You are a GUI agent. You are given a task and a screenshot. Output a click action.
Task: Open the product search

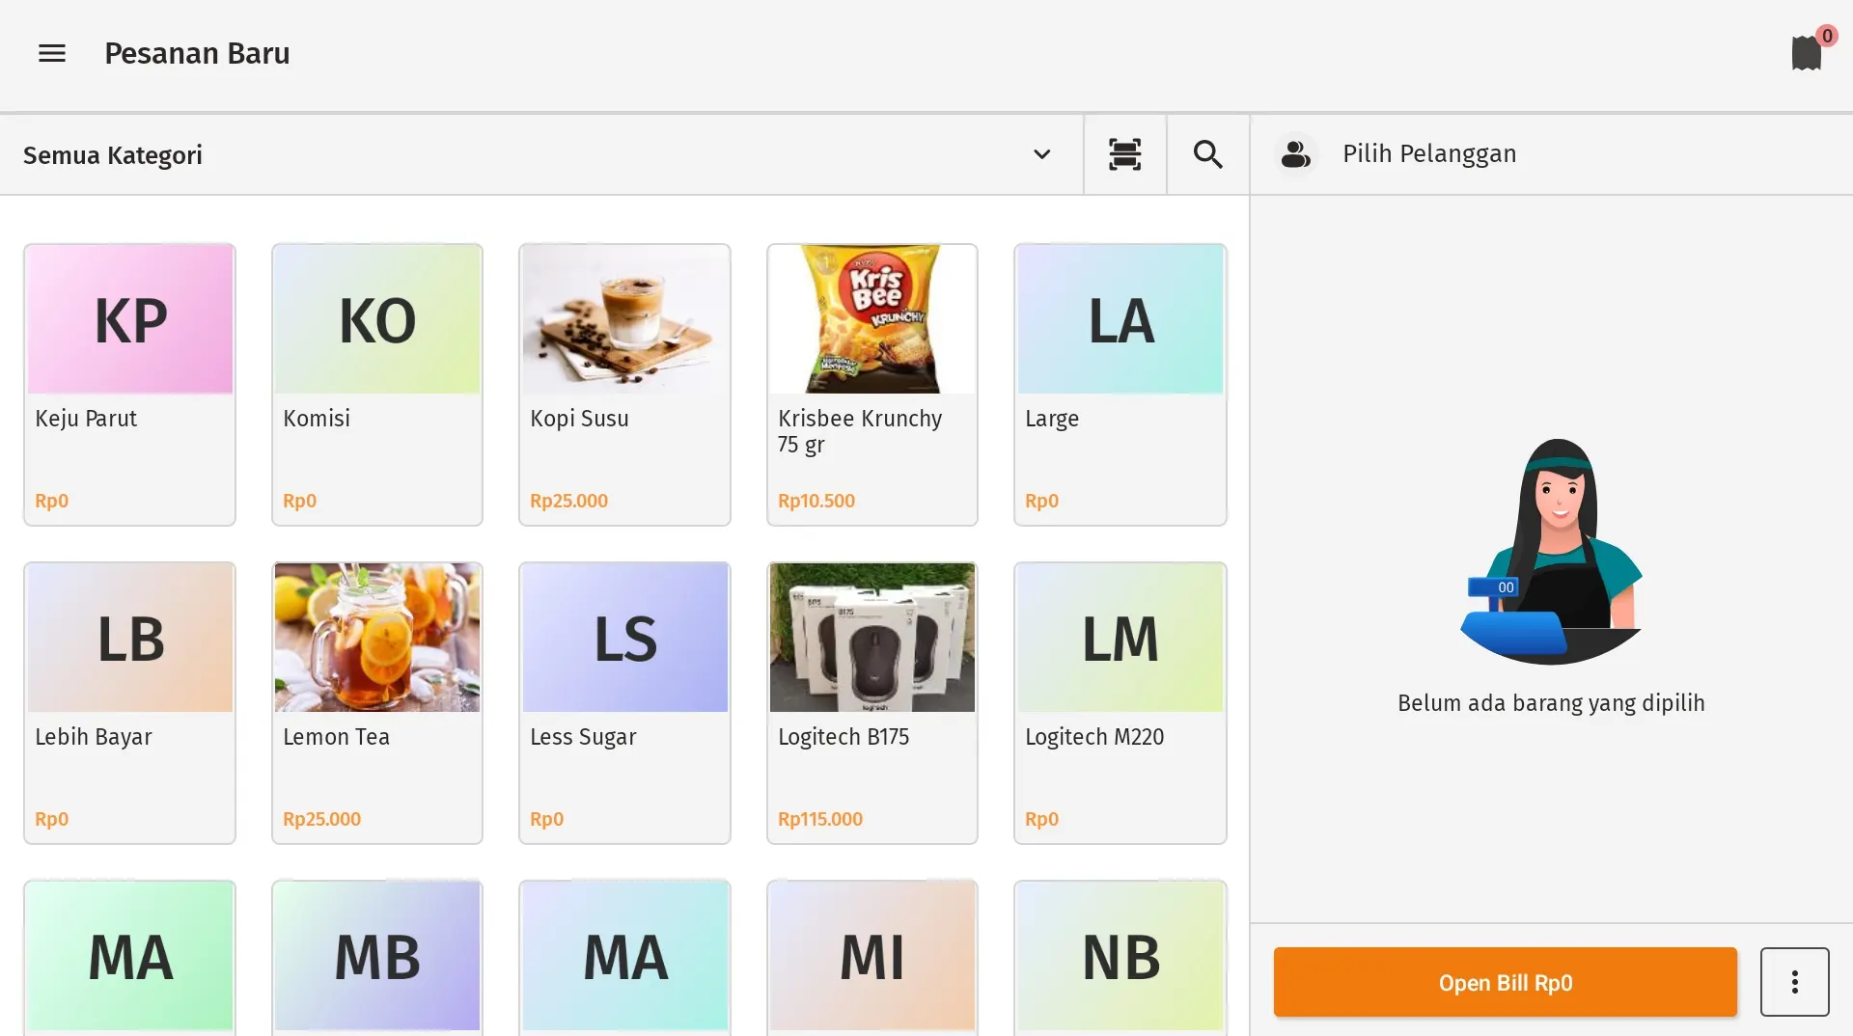click(1207, 154)
